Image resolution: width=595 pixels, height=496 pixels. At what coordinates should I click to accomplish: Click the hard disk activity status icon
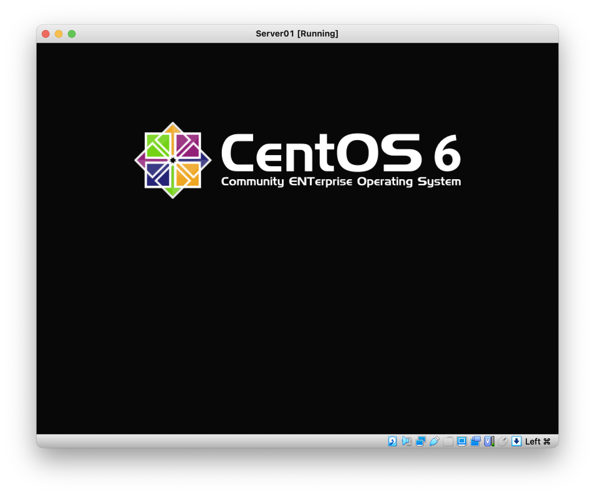tap(392, 441)
